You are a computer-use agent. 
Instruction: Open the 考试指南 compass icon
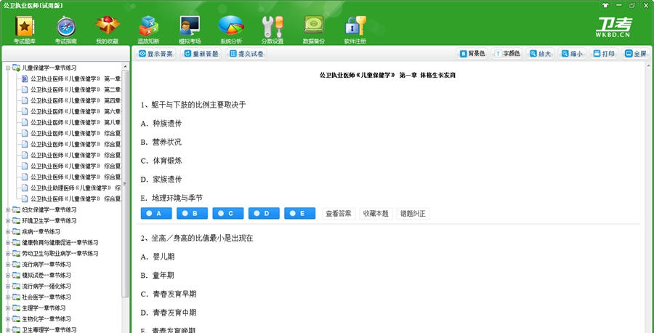tap(65, 28)
